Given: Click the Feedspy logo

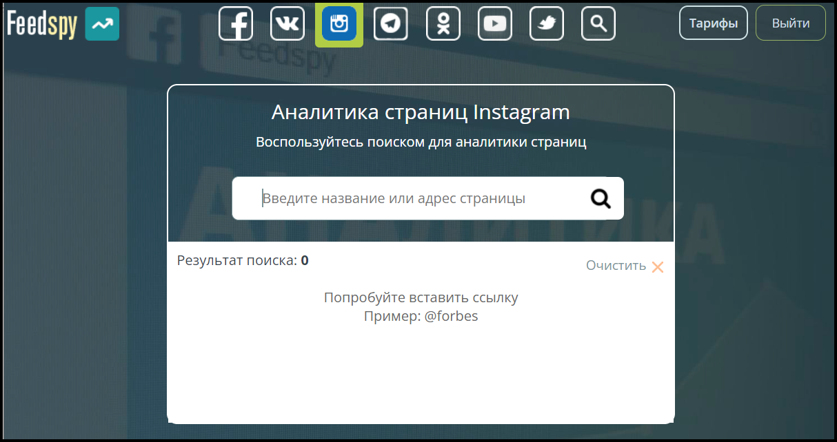Looking at the screenshot, I should click(63, 24).
